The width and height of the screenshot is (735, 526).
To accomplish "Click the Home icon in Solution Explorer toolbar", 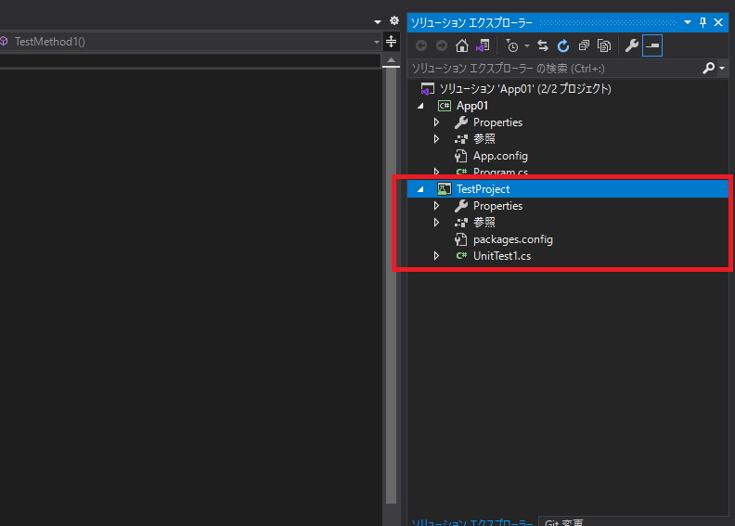I will pos(462,45).
